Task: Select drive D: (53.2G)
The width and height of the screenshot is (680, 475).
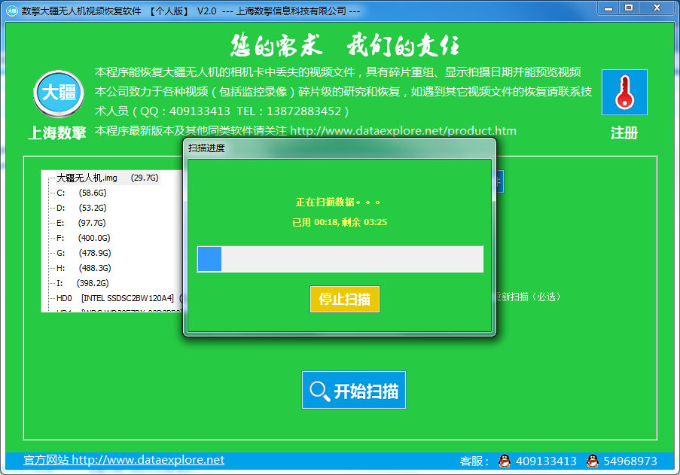Action: coord(81,208)
